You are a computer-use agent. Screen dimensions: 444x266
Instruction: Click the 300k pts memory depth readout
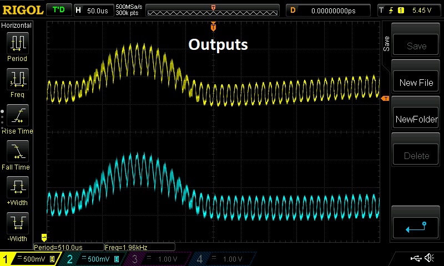pos(127,13)
